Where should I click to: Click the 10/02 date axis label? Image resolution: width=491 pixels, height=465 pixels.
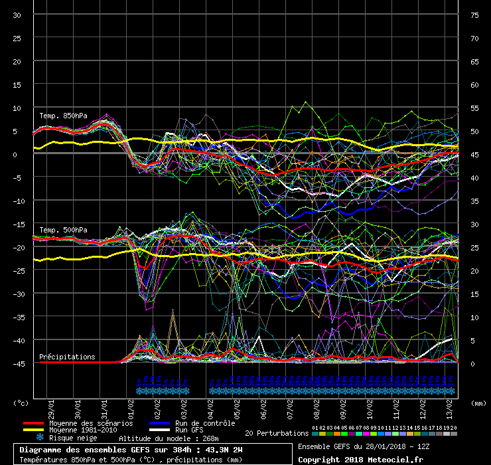[370, 409]
